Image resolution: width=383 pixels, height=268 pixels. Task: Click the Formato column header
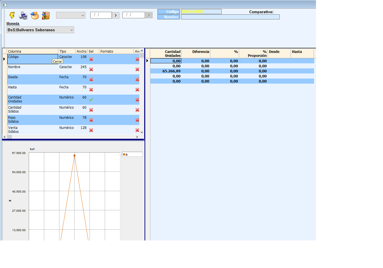click(116, 51)
